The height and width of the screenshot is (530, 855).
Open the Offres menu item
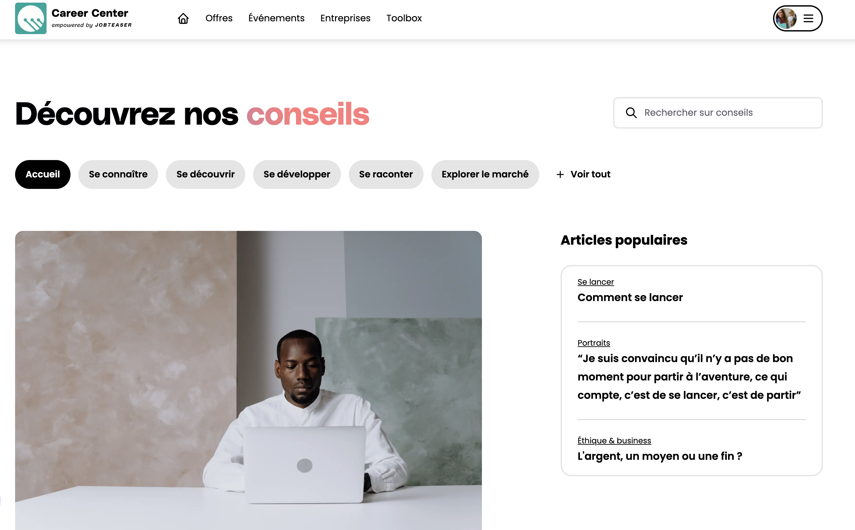click(219, 18)
